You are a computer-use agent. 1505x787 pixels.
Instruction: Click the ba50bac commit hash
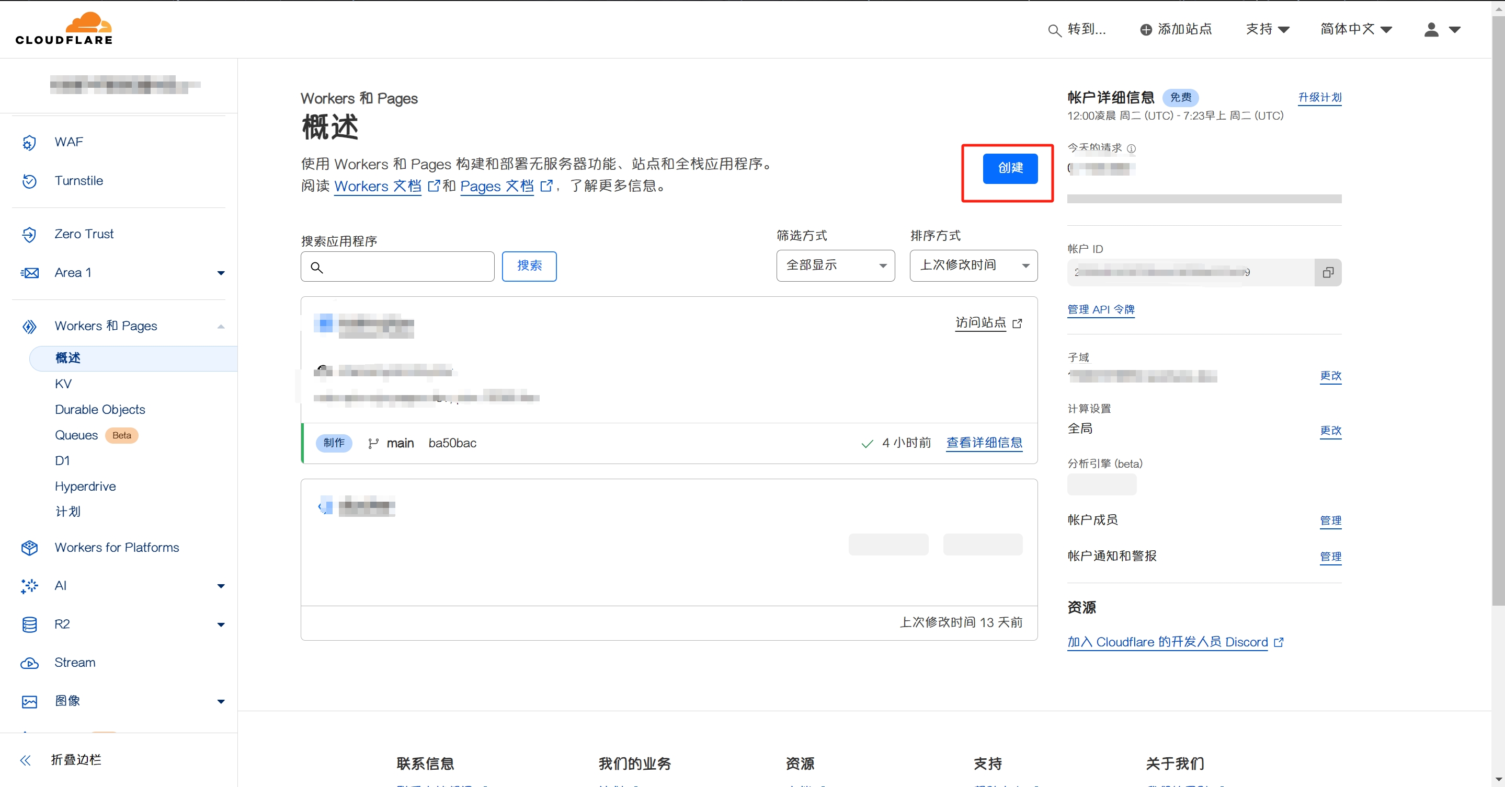(452, 444)
